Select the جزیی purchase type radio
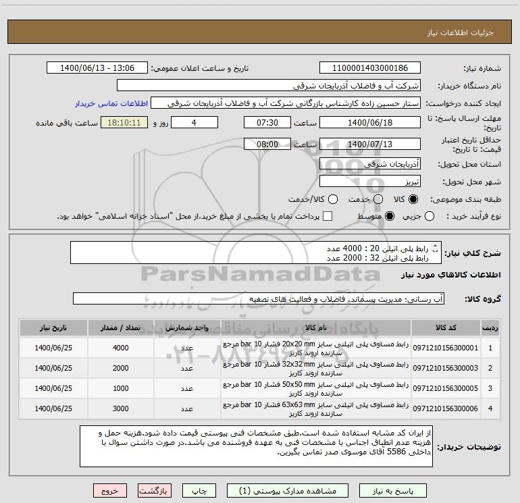This screenshot has height=503, width=520. coord(429,216)
